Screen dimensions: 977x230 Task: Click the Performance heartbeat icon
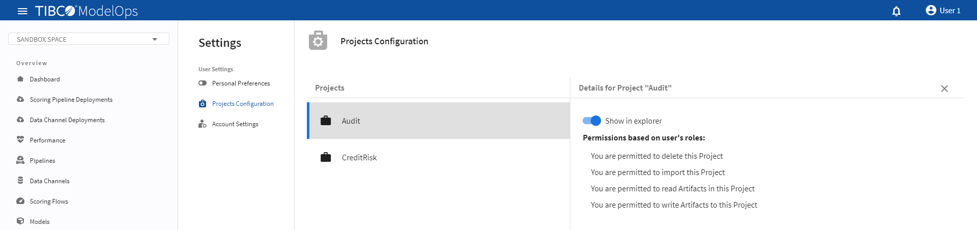tap(20, 140)
